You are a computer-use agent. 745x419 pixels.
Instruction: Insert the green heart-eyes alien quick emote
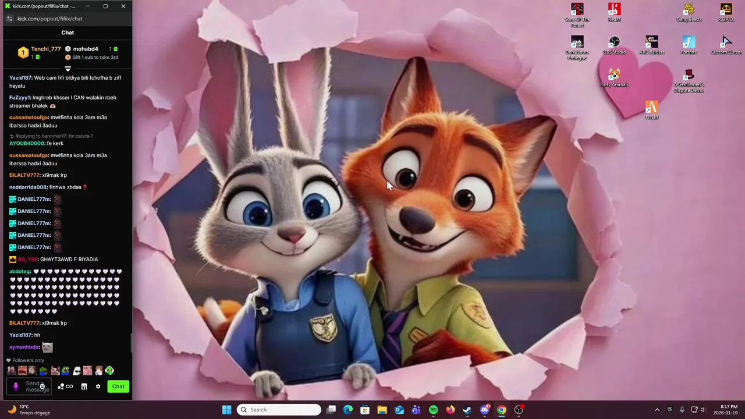(x=109, y=371)
